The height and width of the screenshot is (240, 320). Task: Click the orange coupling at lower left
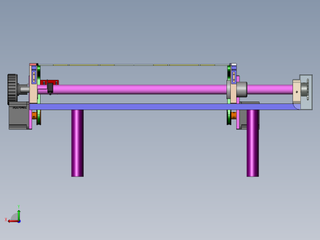(x=34, y=115)
